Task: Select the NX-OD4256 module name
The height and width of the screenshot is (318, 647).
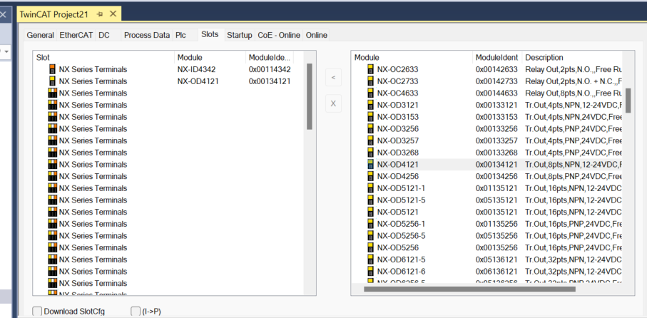Action: click(x=398, y=176)
